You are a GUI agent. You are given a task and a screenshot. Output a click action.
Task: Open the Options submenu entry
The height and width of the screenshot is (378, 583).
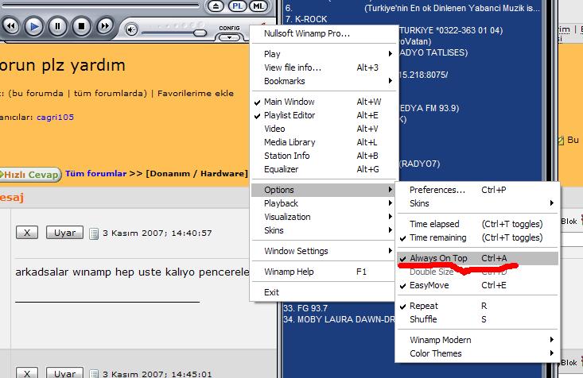pos(324,190)
